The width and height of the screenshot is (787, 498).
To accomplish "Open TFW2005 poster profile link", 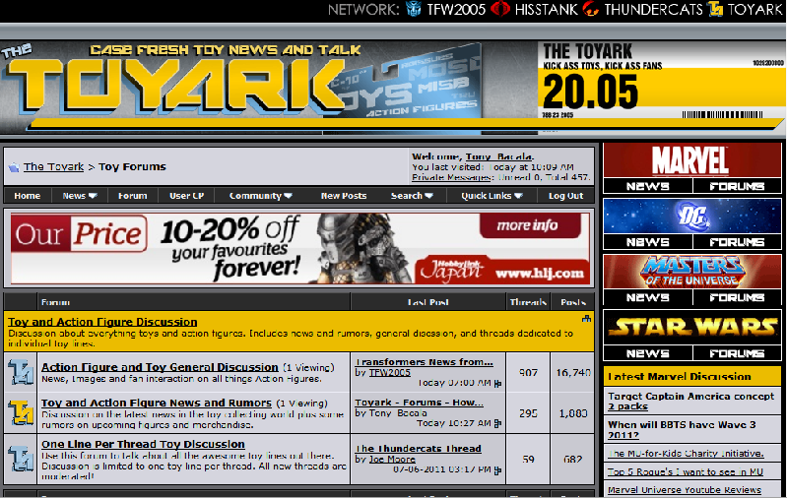I will (390, 373).
